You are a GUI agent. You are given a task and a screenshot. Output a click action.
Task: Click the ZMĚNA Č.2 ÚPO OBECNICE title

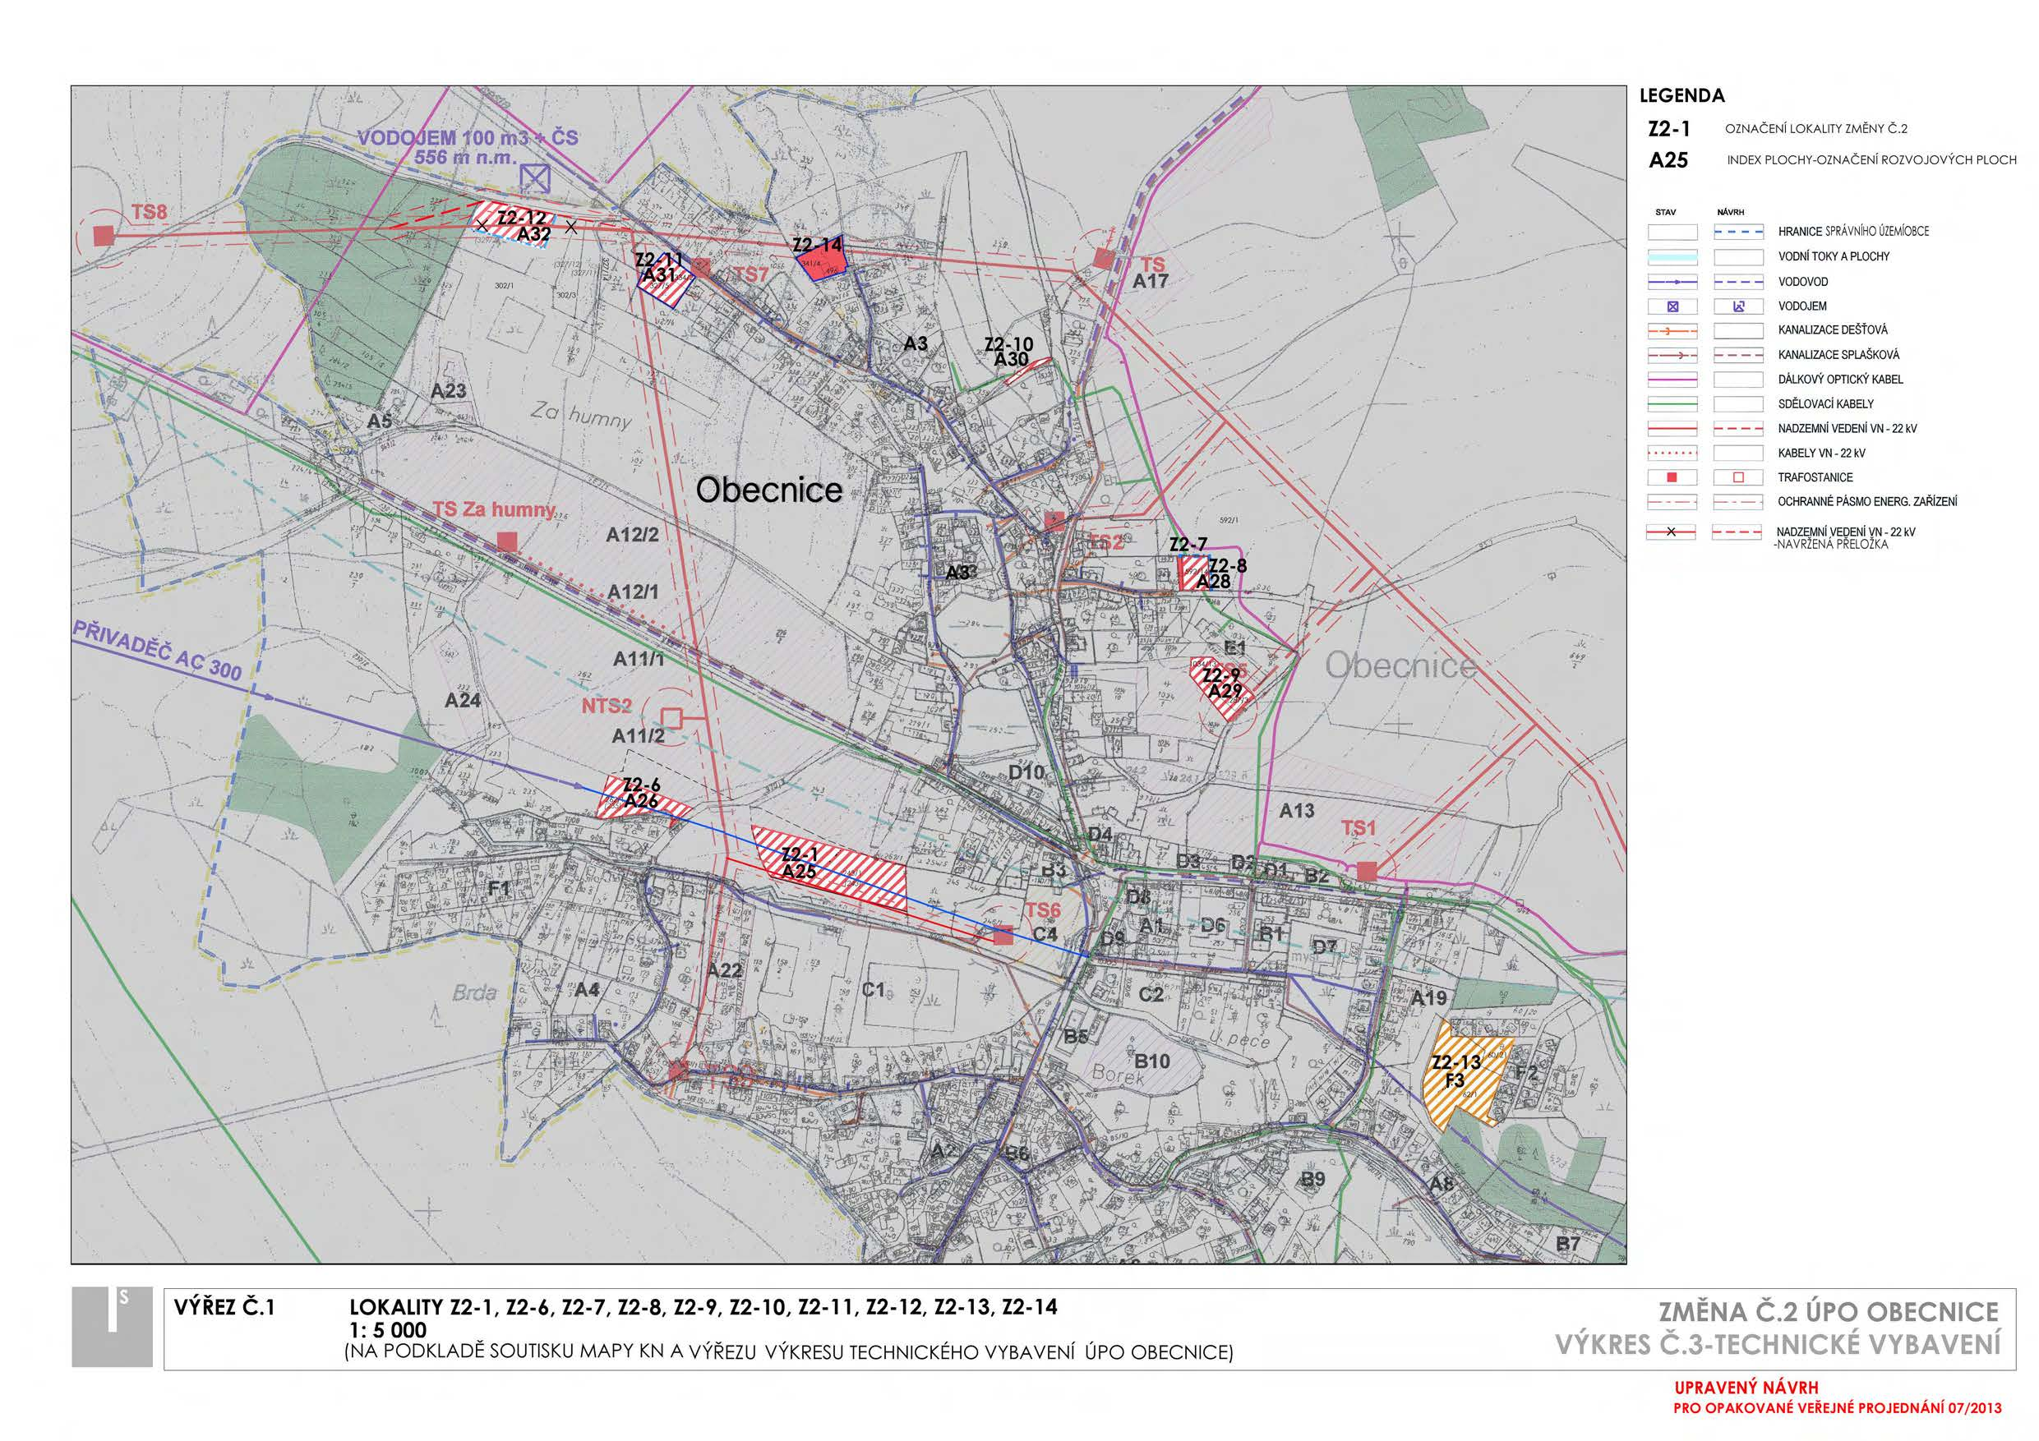pyautogui.click(x=1829, y=1311)
